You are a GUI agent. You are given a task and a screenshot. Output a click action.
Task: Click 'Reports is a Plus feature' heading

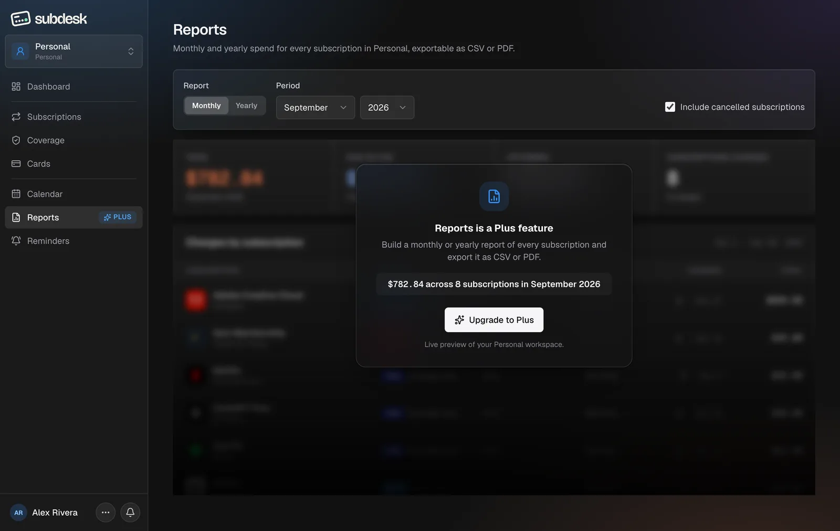pyautogui.click(x=494, y=228)
